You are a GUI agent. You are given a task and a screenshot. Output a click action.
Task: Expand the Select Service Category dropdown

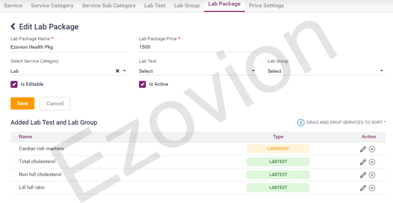[125, 71]
